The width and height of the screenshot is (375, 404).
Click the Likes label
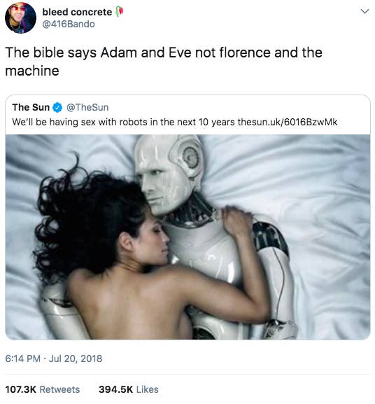(147, 389)
